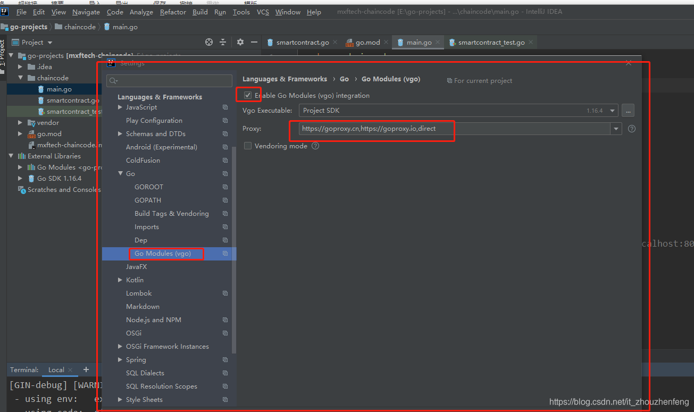Open the Navigate menu
The height and width of the screenshot is (412, 694).
coord(86,12)
